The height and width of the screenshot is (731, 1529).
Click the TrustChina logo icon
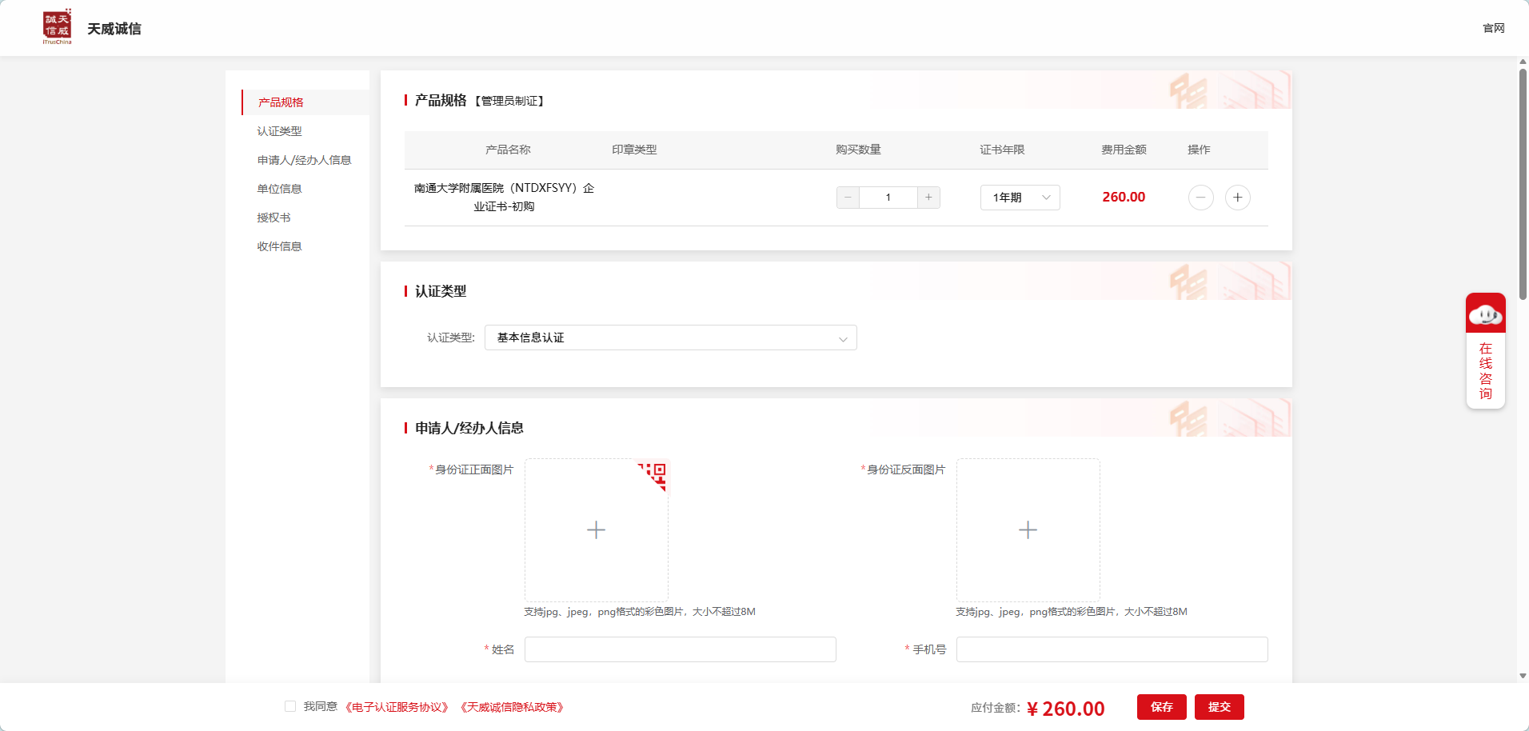pos(57,27)
